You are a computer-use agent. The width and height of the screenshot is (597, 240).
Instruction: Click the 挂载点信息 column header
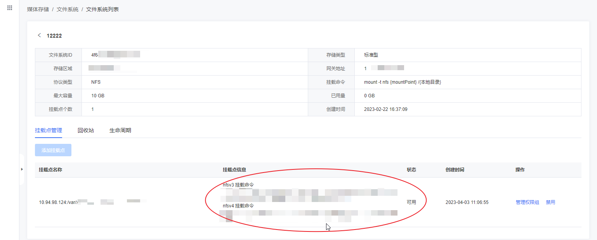234,170
